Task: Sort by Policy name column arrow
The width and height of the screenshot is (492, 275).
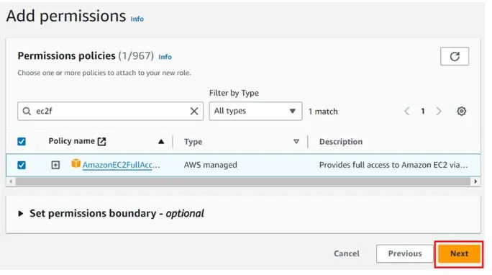Action: (x=161, y=142)
